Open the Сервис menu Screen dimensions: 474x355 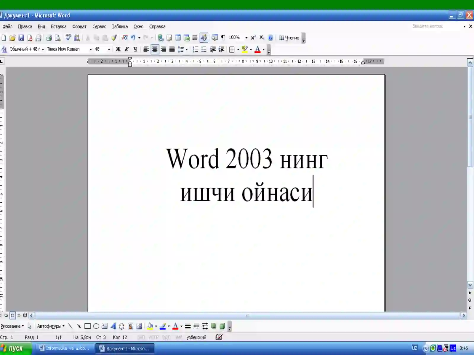click(x=99, y=27)
